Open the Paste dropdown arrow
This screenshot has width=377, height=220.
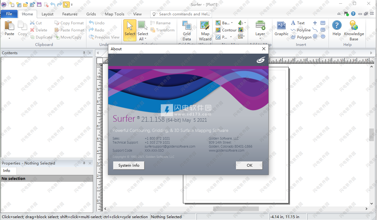9,38
